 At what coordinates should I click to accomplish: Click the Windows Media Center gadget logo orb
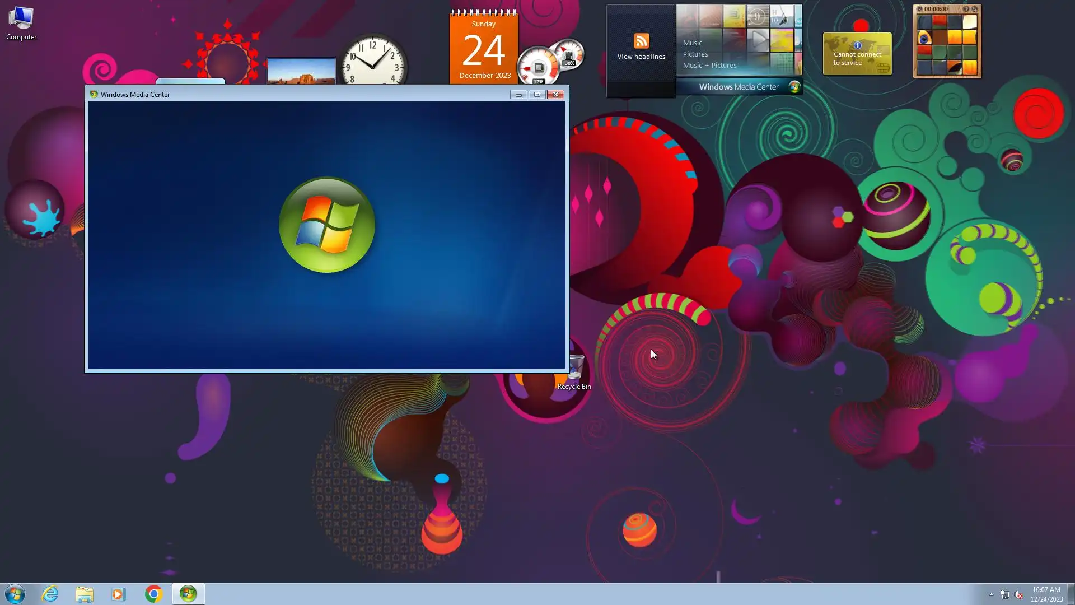coord(794,87)
